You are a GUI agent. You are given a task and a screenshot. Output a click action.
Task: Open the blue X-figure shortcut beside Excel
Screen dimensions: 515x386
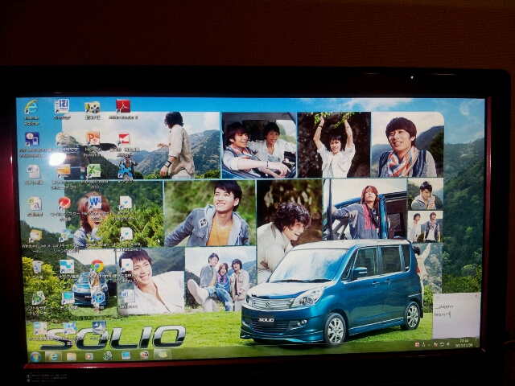pos(126,172)
